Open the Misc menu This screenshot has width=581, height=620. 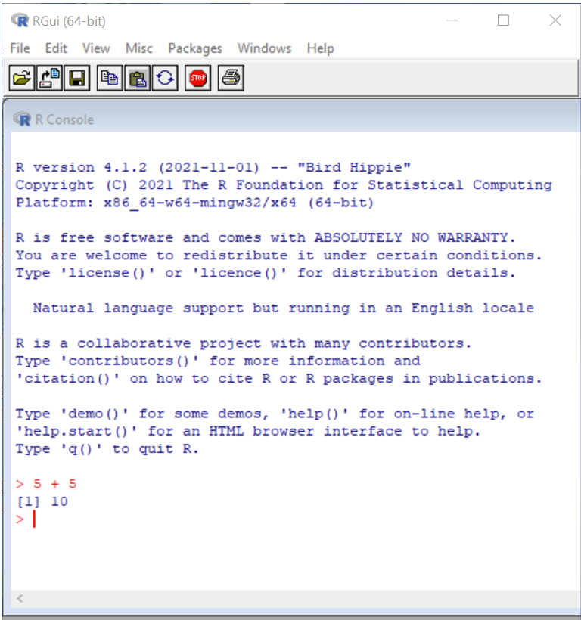(x=139, y=48)
